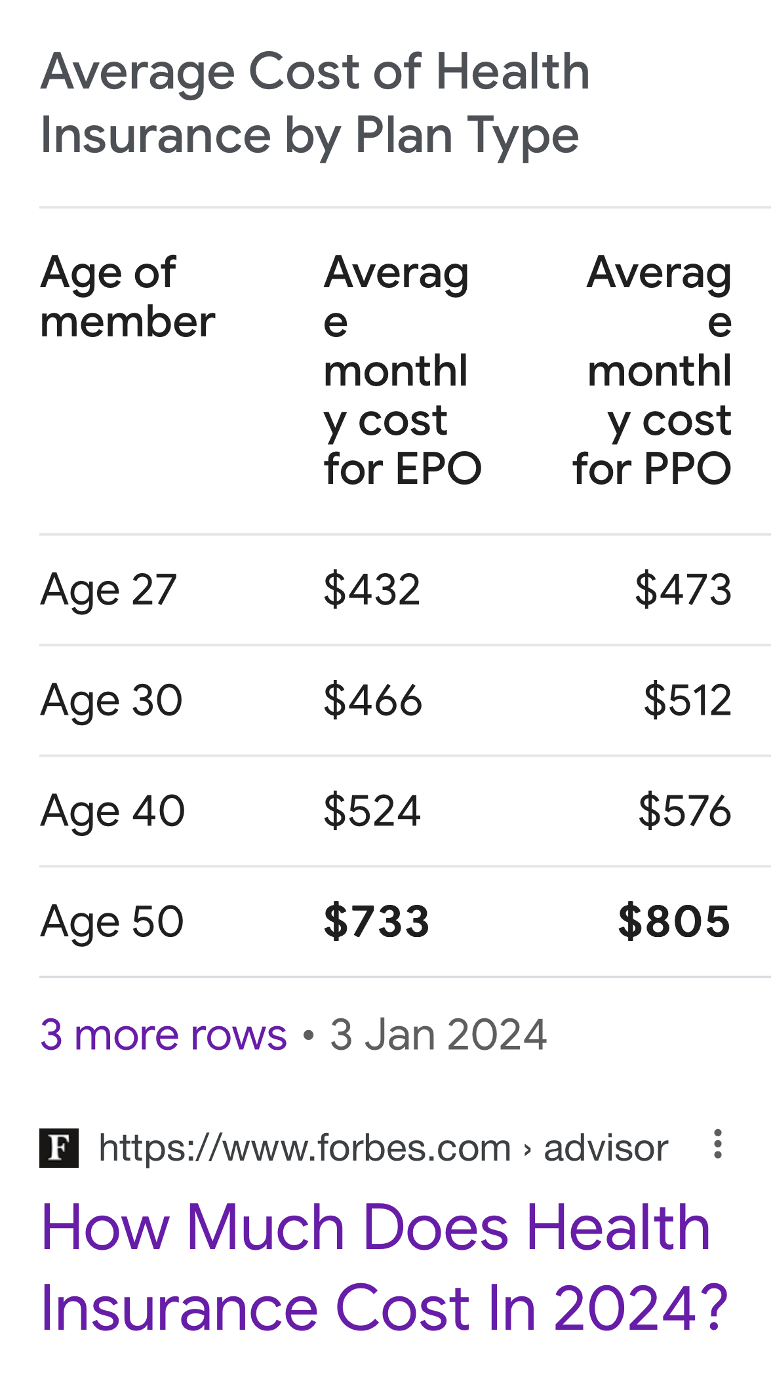Image resolution: width=773 pixels, height=1375 pixels.
Task: Click the forbes.com advisor URL breadcrumb
Action: click(x=384, y=1148)
